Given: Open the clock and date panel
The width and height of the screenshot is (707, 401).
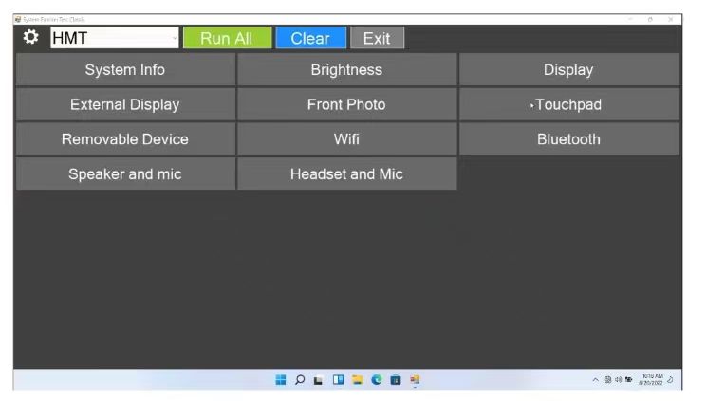Looking at the screenshot, I should click(654, 380).
